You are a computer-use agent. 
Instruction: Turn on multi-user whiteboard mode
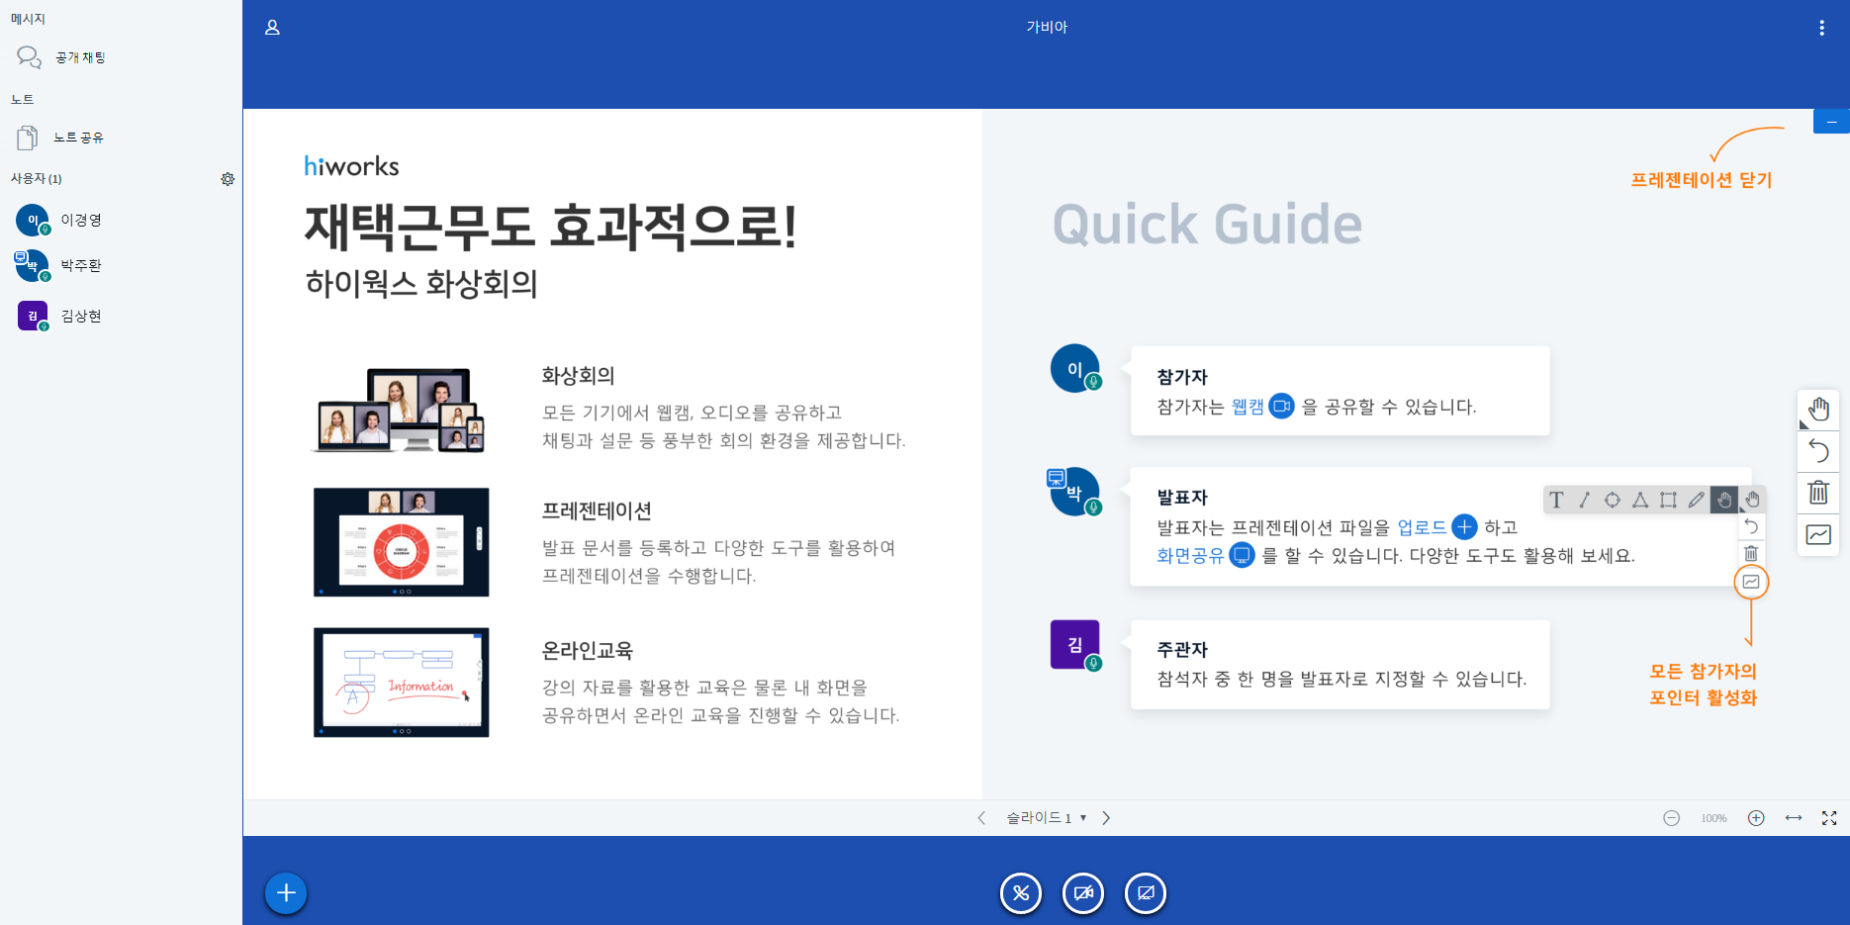[1818, 535]
